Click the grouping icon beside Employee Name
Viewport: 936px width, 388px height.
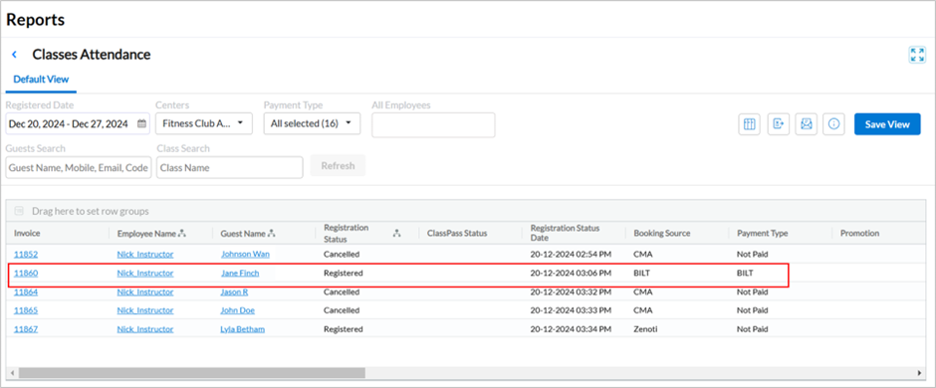point(182,234)
